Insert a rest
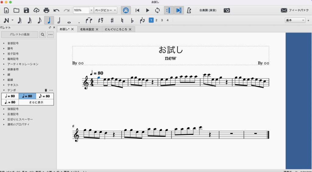This screenshot has height=172, width=312. tap(101, 20)
